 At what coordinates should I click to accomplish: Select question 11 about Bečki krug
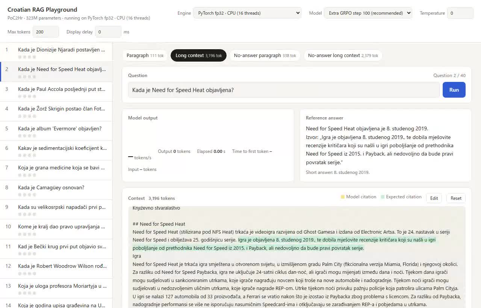coord(56,249)
